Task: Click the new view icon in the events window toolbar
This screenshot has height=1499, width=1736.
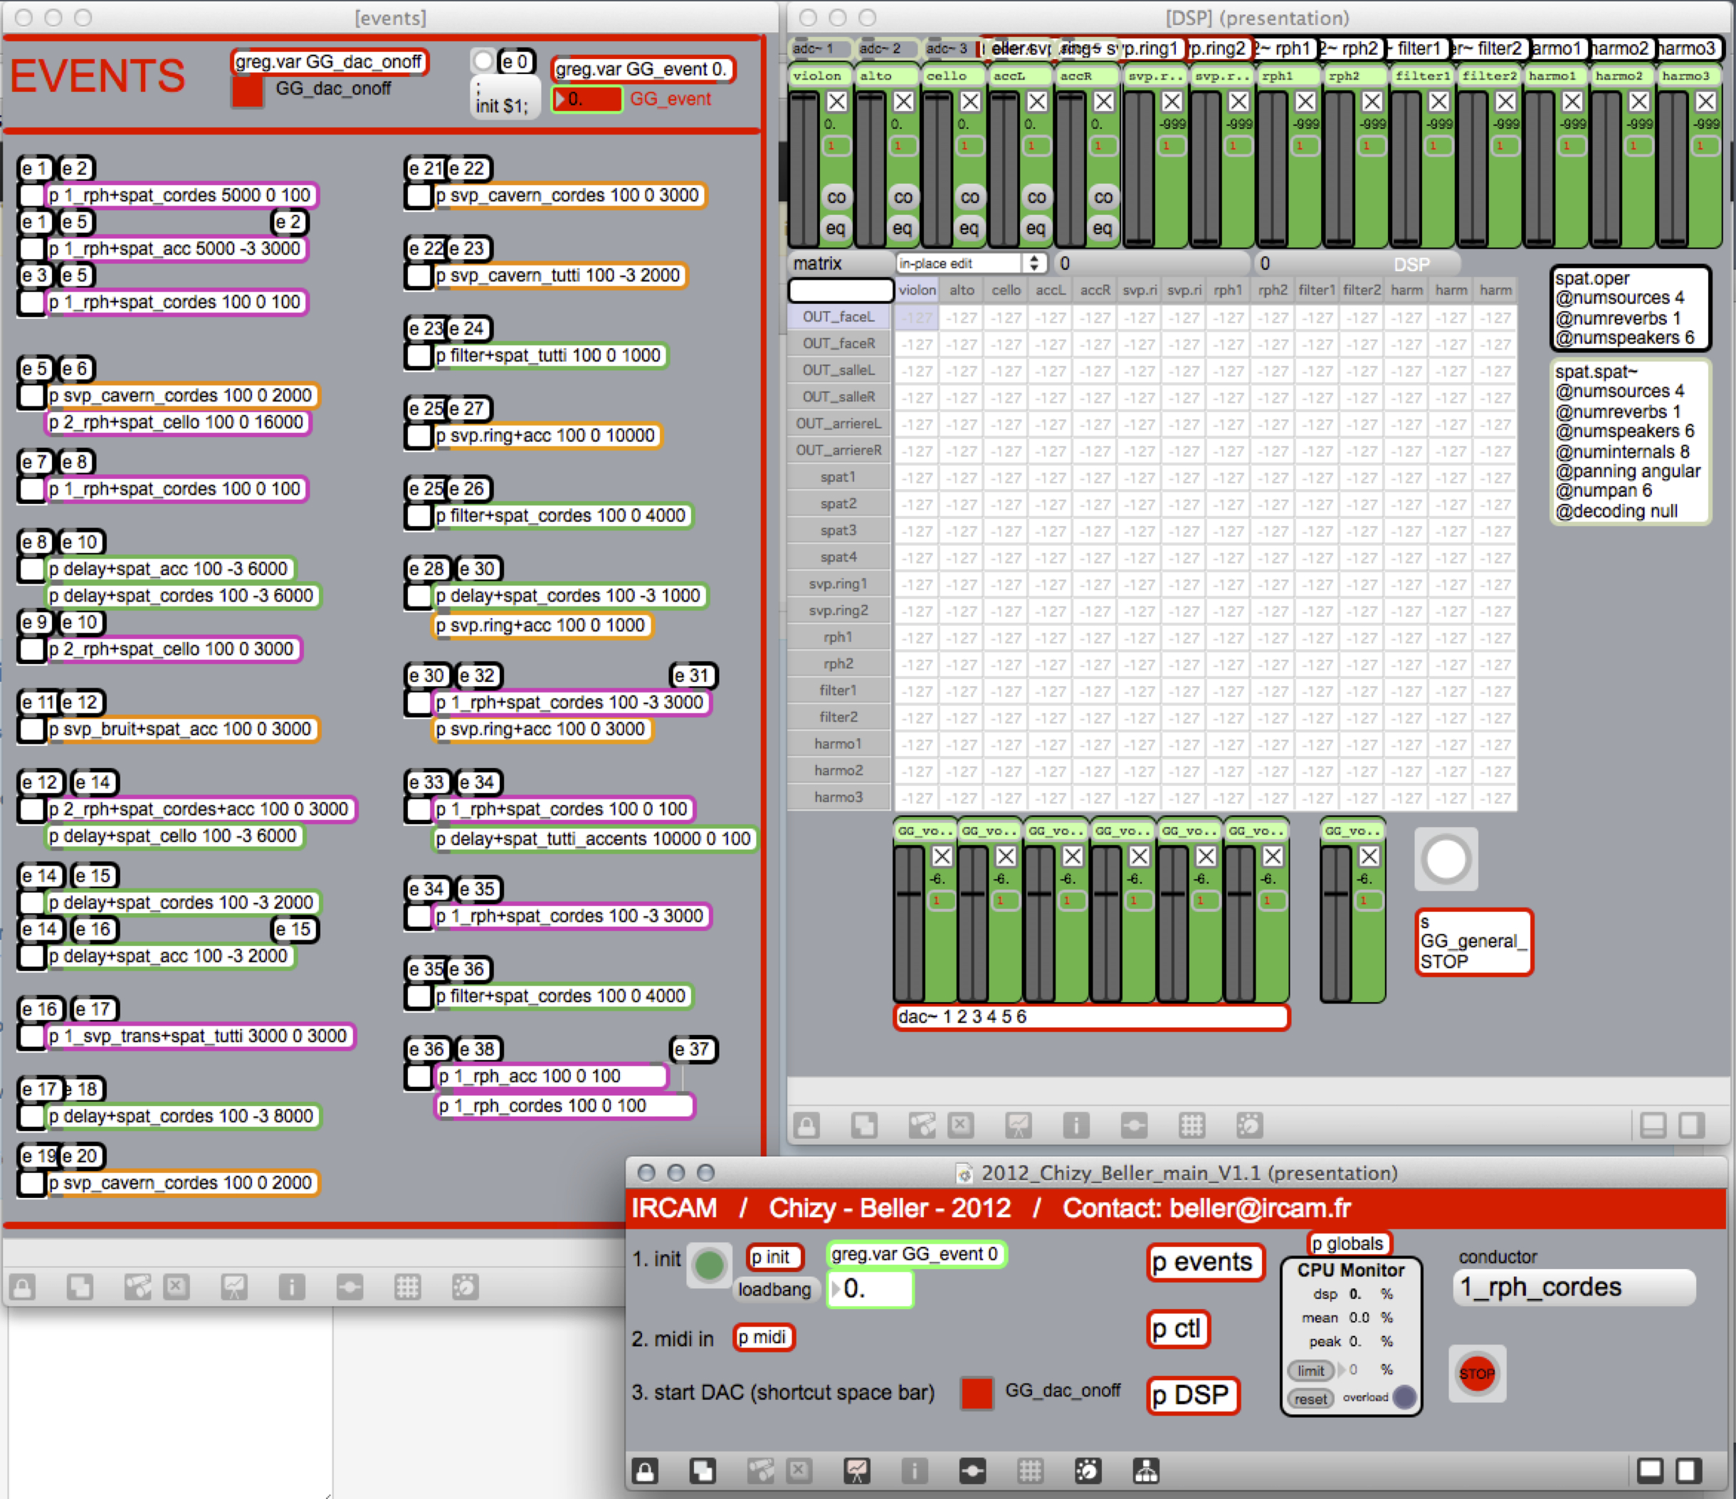Action: tap(80, 1287)
